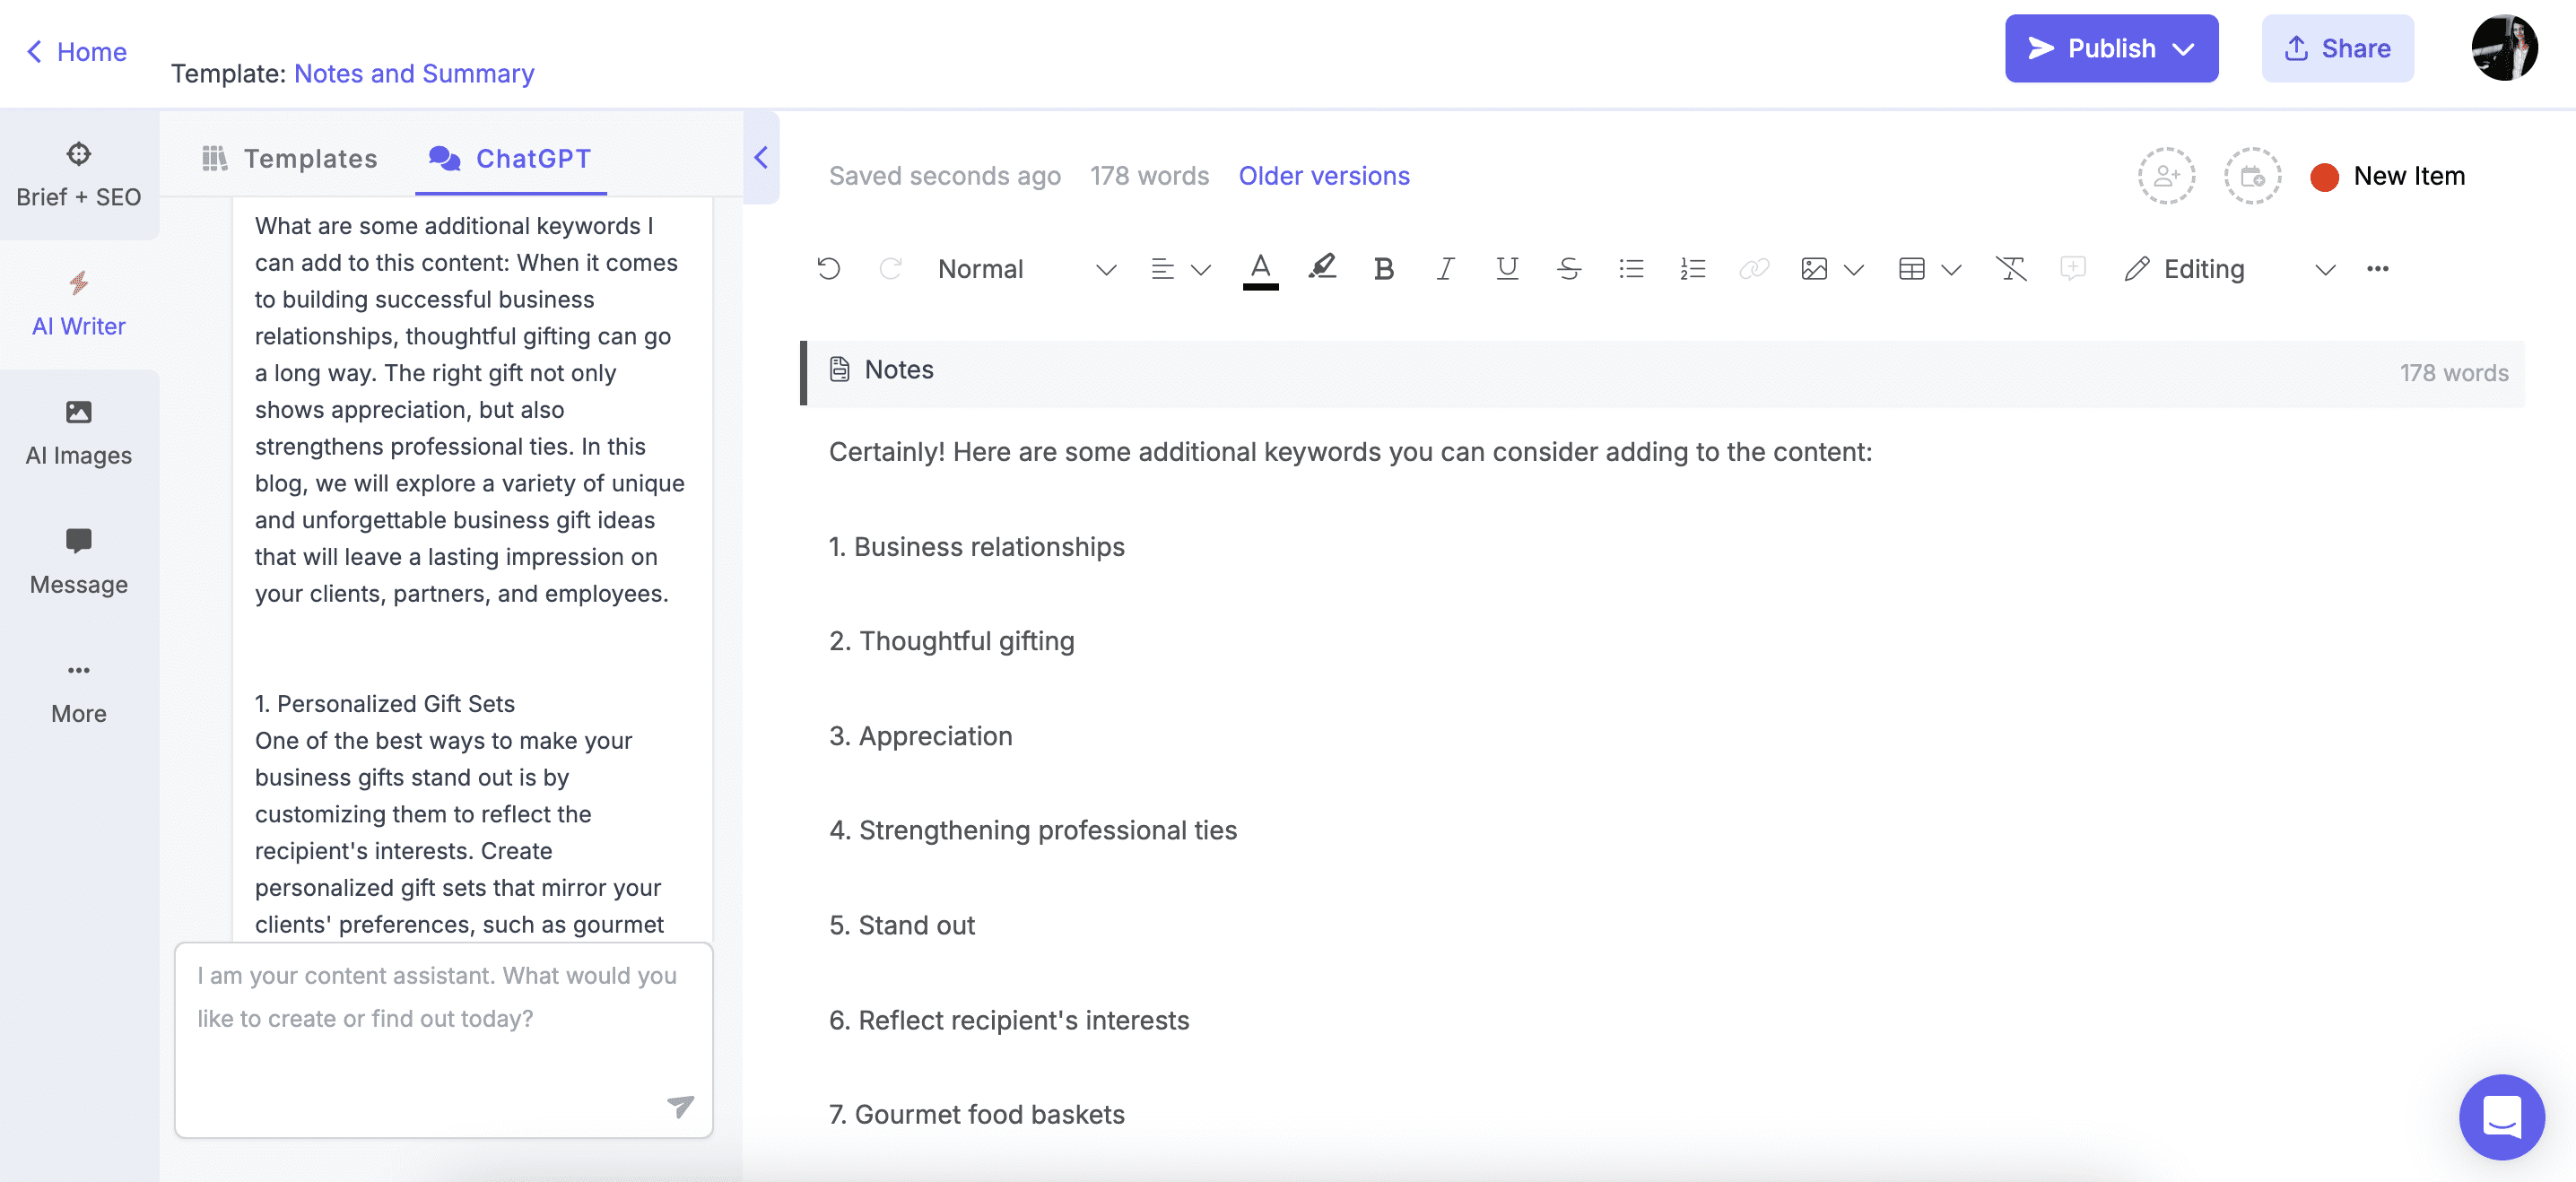Click the content assistant chat input

click(x=443, y=1040)
